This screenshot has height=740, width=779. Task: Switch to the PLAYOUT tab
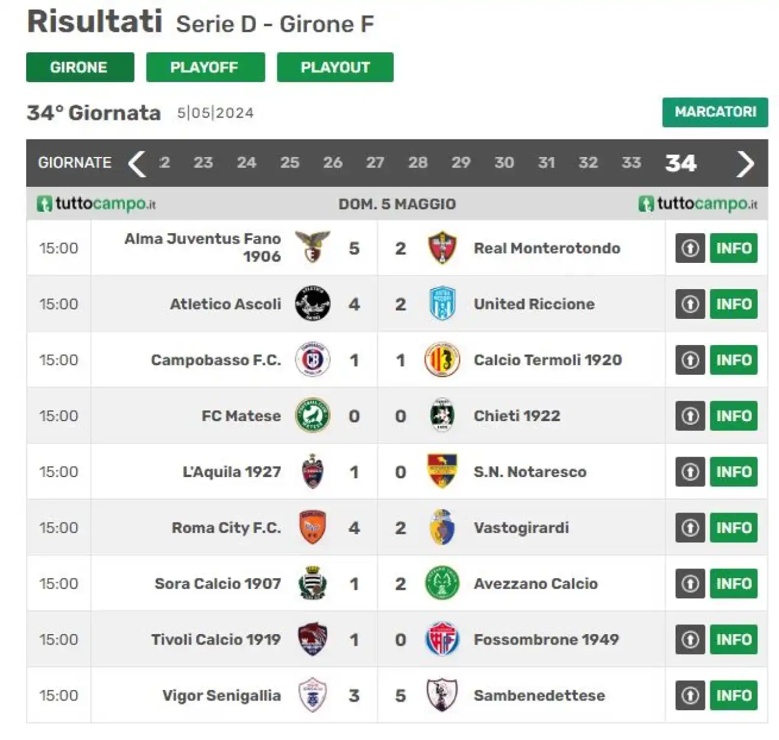pos(335,67)
